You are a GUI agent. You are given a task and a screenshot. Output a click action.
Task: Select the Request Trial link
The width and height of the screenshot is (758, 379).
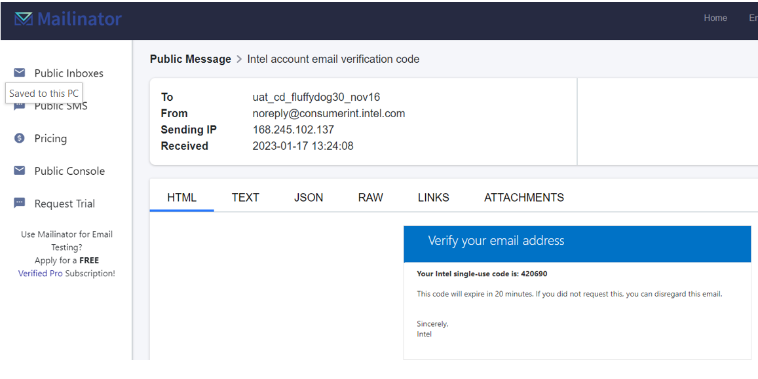65,204
